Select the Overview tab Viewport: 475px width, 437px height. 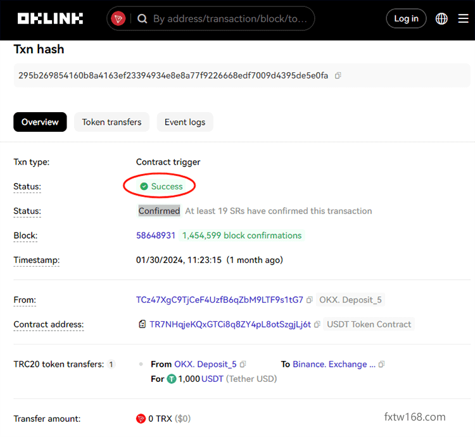40,122
